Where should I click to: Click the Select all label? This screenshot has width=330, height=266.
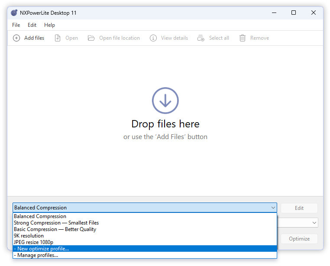(x=219, y=38)
